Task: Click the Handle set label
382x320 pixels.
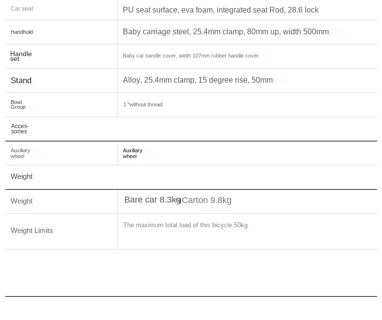Action: click(21, 56)
